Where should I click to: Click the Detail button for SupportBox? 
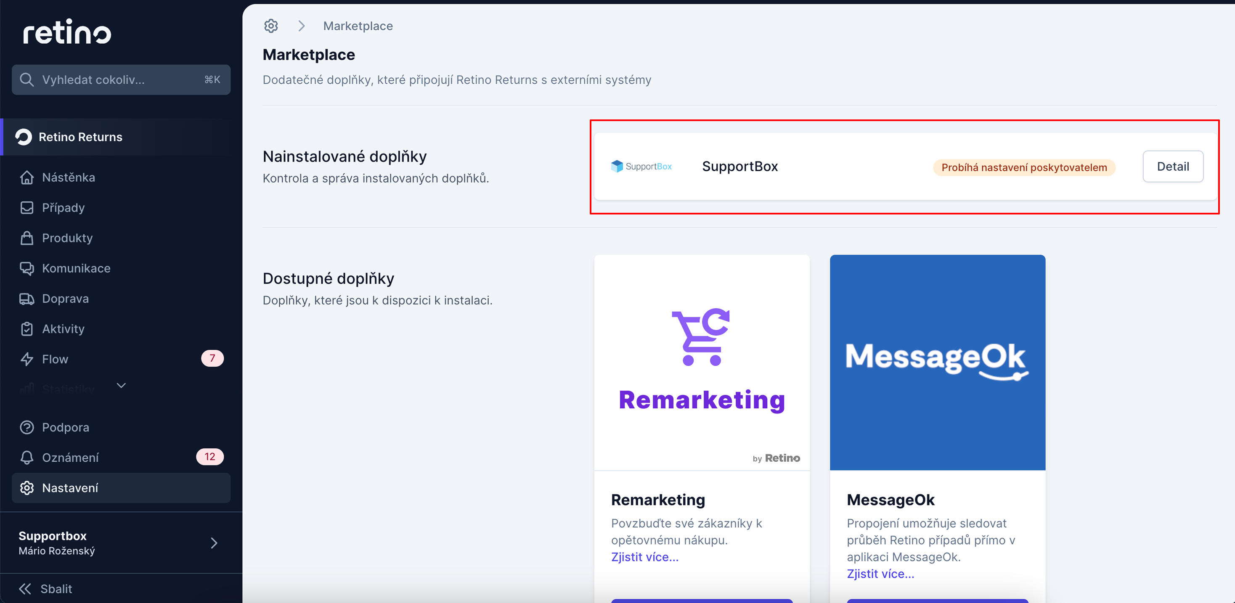point(1173,167)
